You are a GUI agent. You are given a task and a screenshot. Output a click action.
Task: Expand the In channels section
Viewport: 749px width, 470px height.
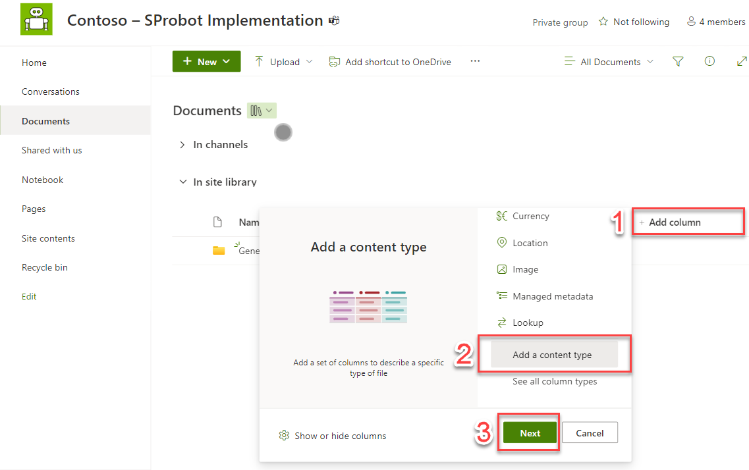pos(182,145)
